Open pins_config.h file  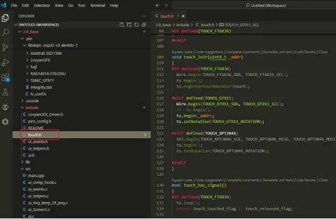click(x=39, y=121)
